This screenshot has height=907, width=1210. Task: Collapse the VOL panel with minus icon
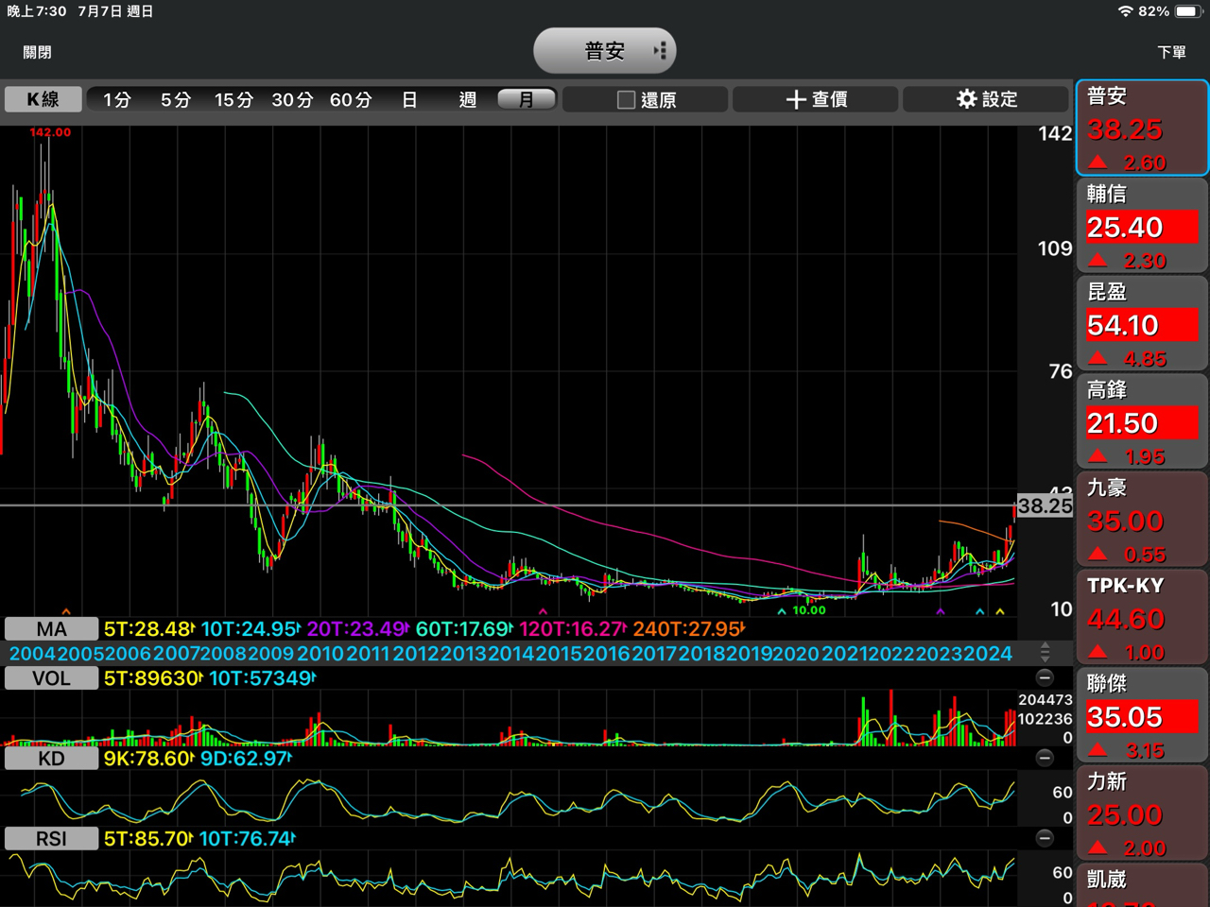click(1045, 677)
